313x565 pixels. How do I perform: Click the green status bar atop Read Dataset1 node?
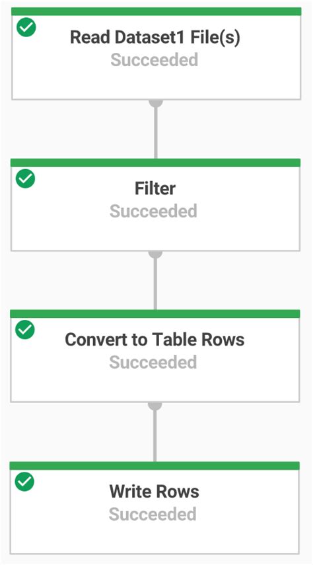point(156,11)
